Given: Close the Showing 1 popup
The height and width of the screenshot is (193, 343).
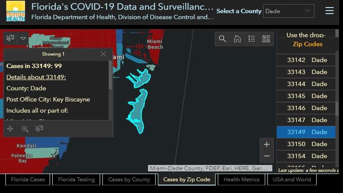Looking at the screenshot, I should coord(103,54).
